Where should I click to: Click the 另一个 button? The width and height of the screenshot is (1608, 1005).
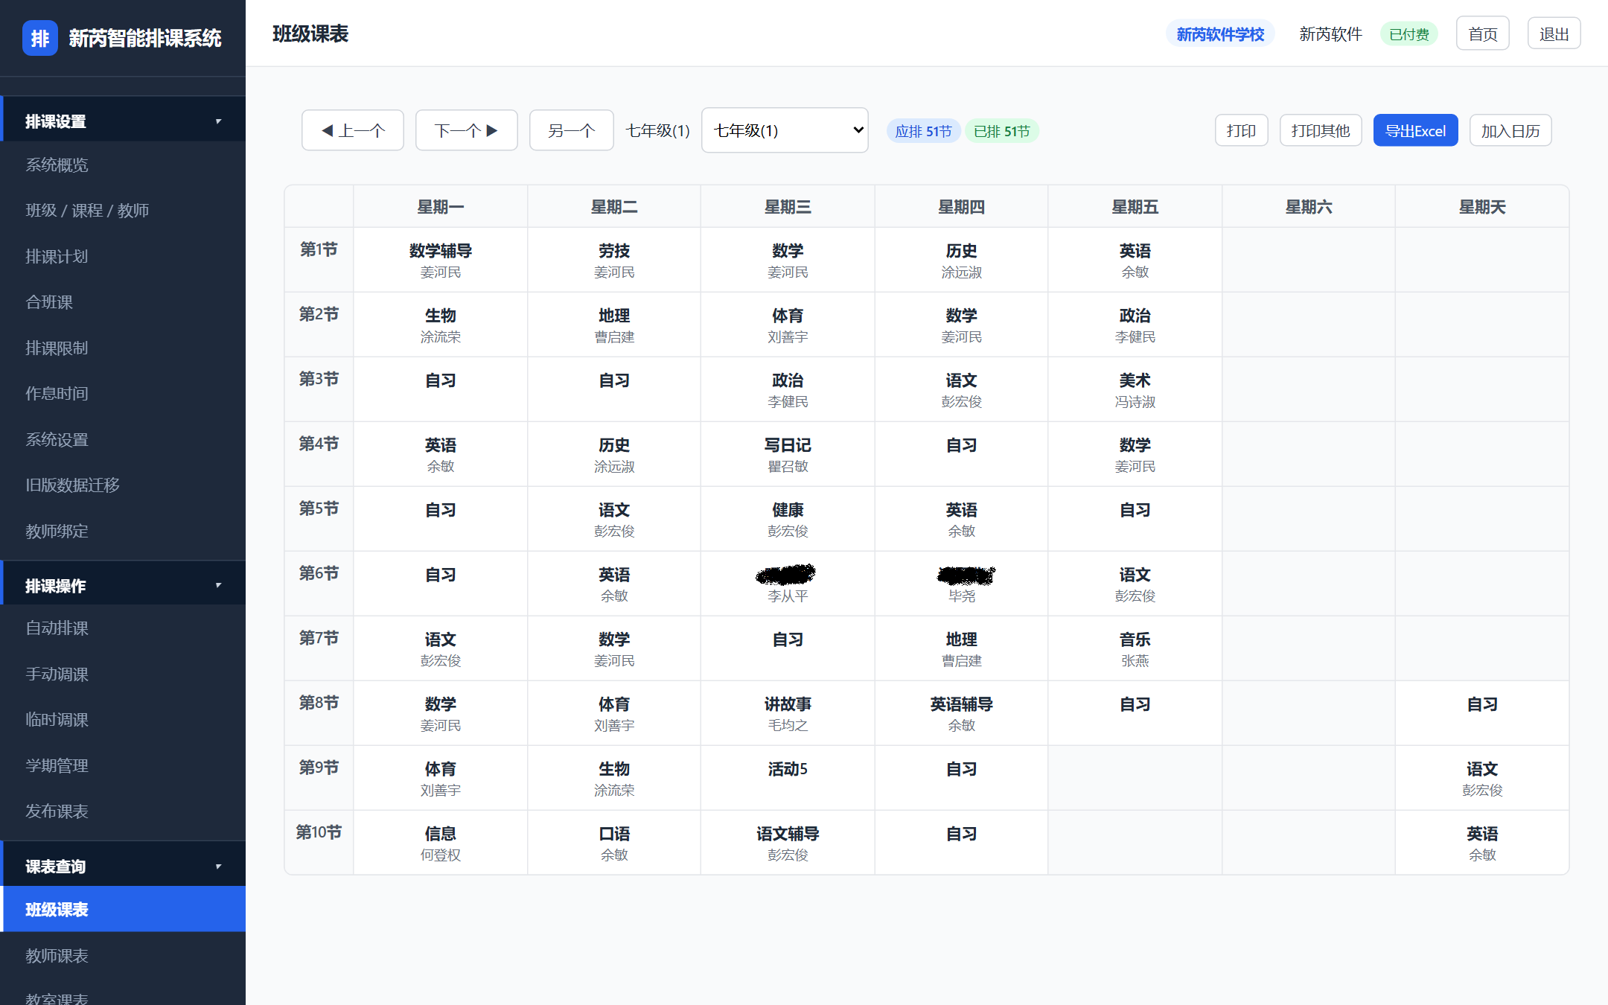(x=572, y=130)
